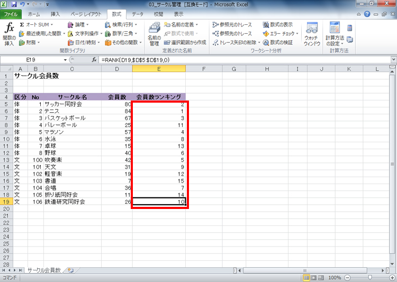Toggle 数式の表示
This screenshot has width=397, height=282.
(277, 25)
